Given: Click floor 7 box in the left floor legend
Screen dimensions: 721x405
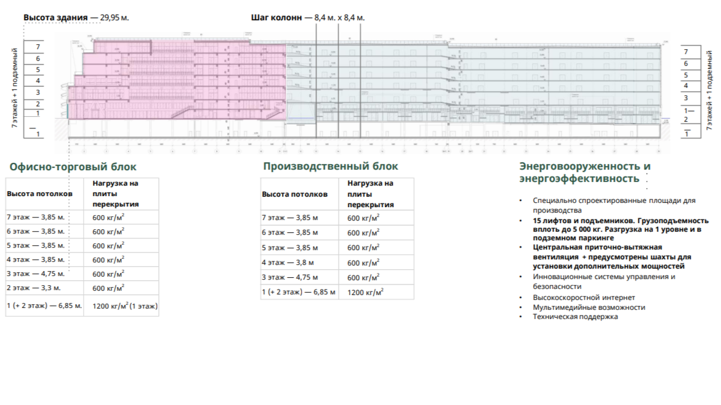Looking at the screenshot, I should point(38,47).
